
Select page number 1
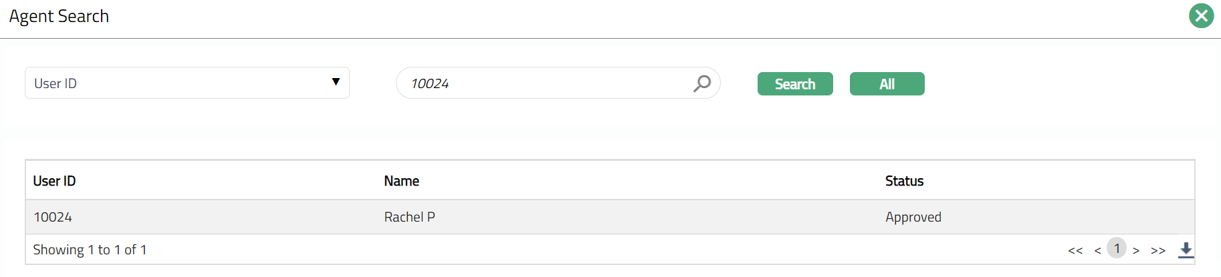click(x=1117, y=248)
